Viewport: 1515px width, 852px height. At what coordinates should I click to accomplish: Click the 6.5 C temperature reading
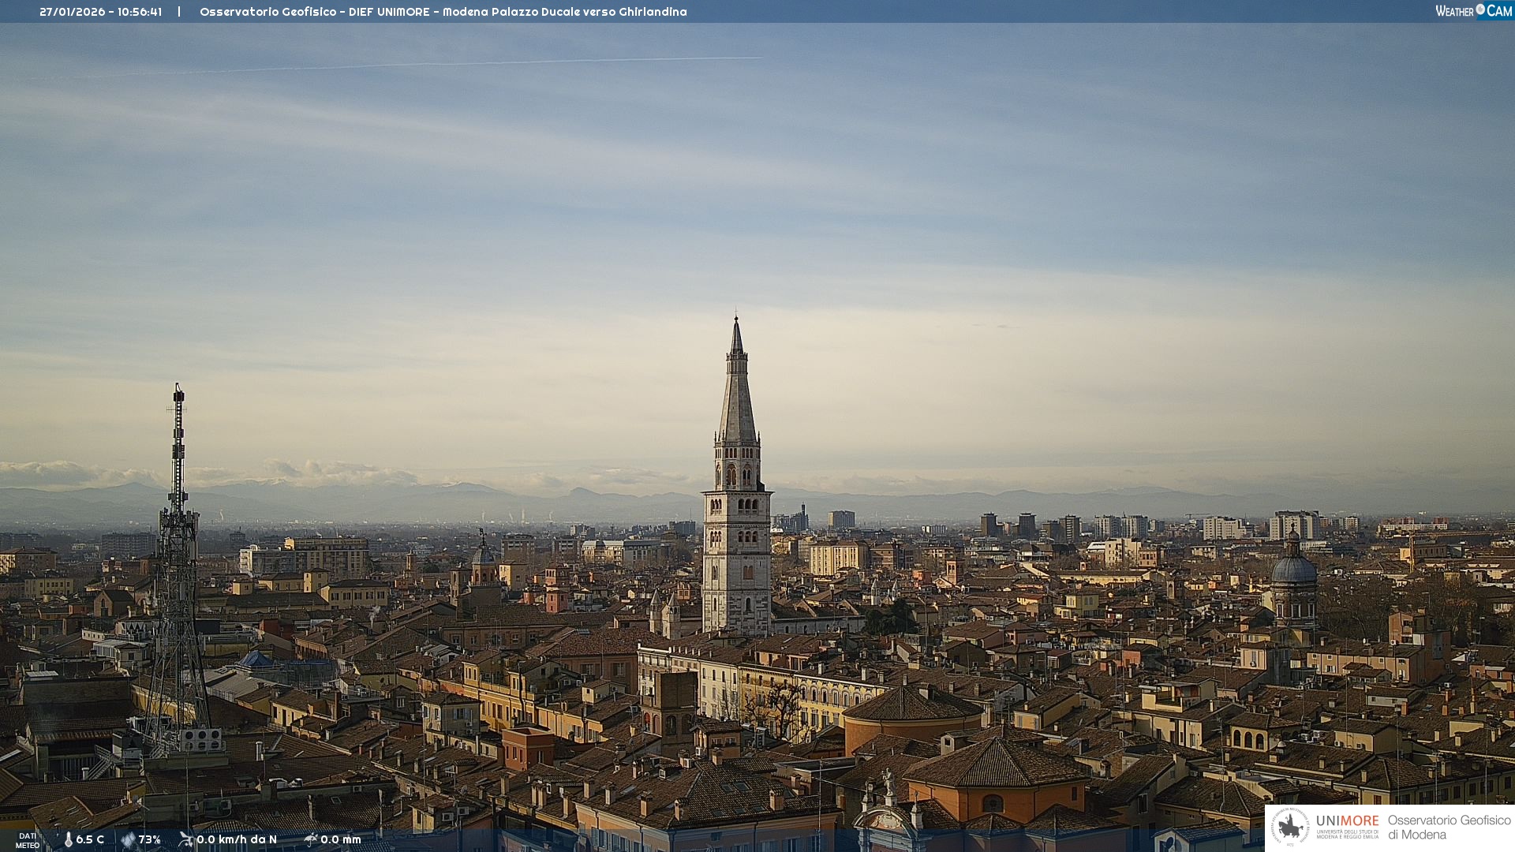(90, 839)
